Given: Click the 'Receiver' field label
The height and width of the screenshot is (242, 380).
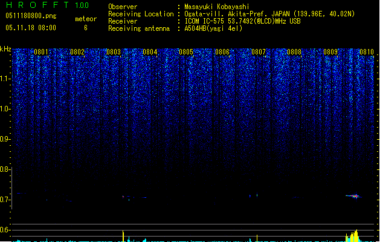Looking at the screenshot, I should pos(123,21).
